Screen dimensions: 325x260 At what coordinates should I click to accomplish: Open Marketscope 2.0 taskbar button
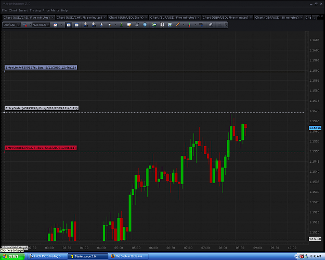point(88,256)
